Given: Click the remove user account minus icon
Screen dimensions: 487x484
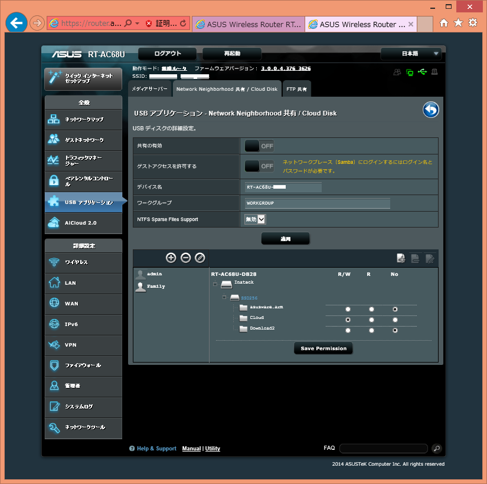Looking at the screenshot, I should pos(185,258).
